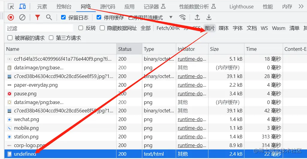Filter by Fetch/XHR requests
Image resolution: width=307 pixels, height=159 pixels.
click(168, 28)
